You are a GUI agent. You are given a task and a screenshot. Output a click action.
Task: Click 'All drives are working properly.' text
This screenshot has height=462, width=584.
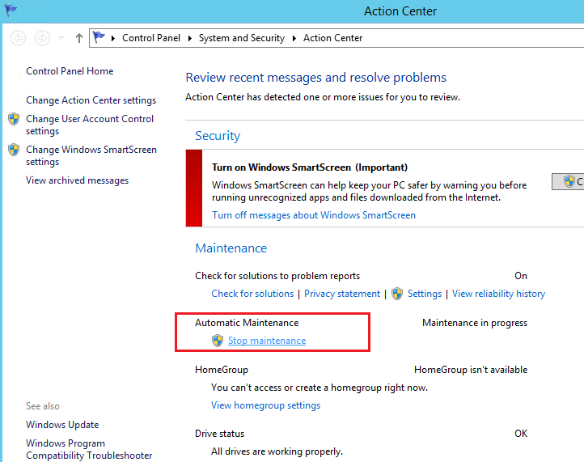277,451
